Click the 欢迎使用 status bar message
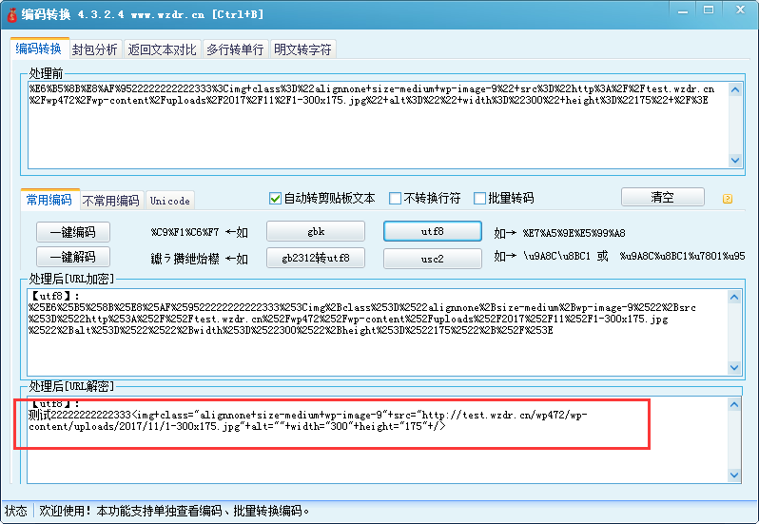 [x=174, y=511]
